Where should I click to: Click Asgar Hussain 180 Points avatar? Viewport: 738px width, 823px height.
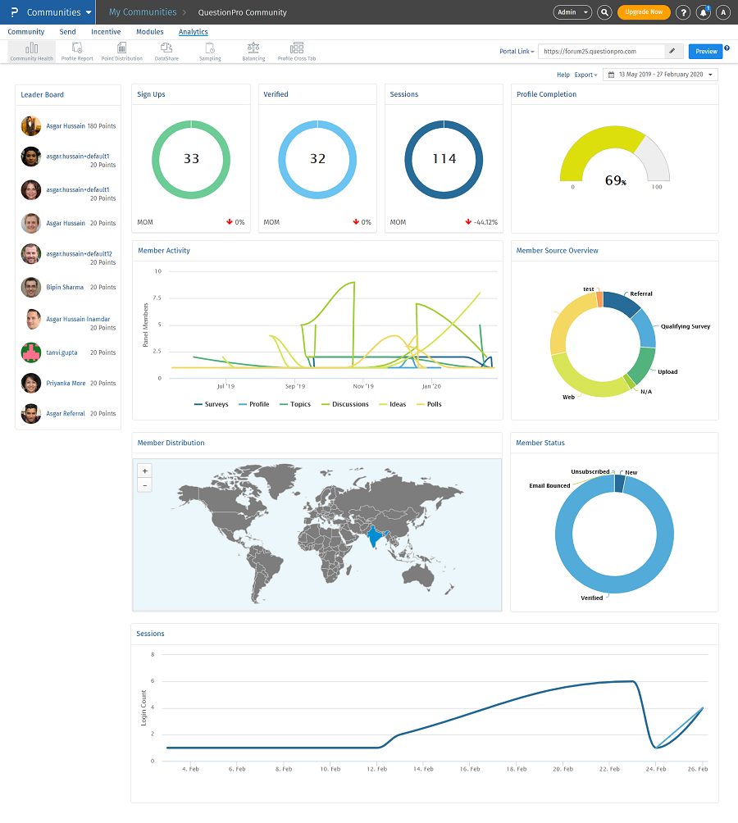[x=31, y=126]
